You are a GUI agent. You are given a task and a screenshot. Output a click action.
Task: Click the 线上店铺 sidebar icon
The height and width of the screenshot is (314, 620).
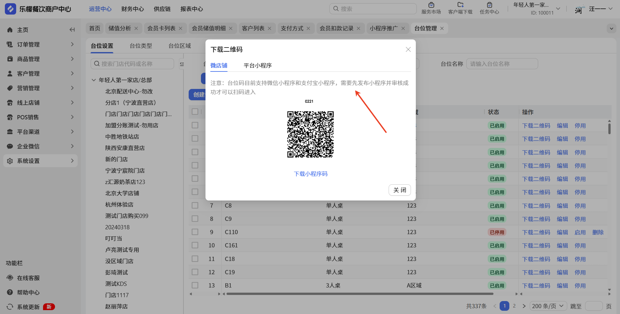coord(10,103)
